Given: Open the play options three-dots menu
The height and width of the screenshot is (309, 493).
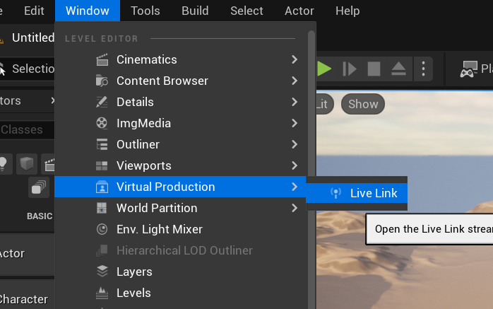Looking at the screenshot, I should [424, 69].
